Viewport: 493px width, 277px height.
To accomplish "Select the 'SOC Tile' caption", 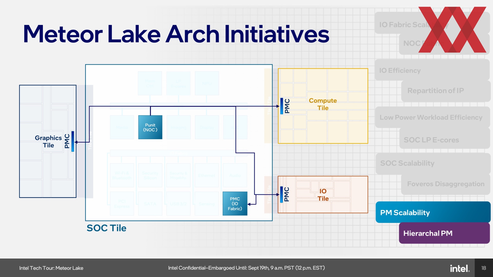I will [107, 228].
